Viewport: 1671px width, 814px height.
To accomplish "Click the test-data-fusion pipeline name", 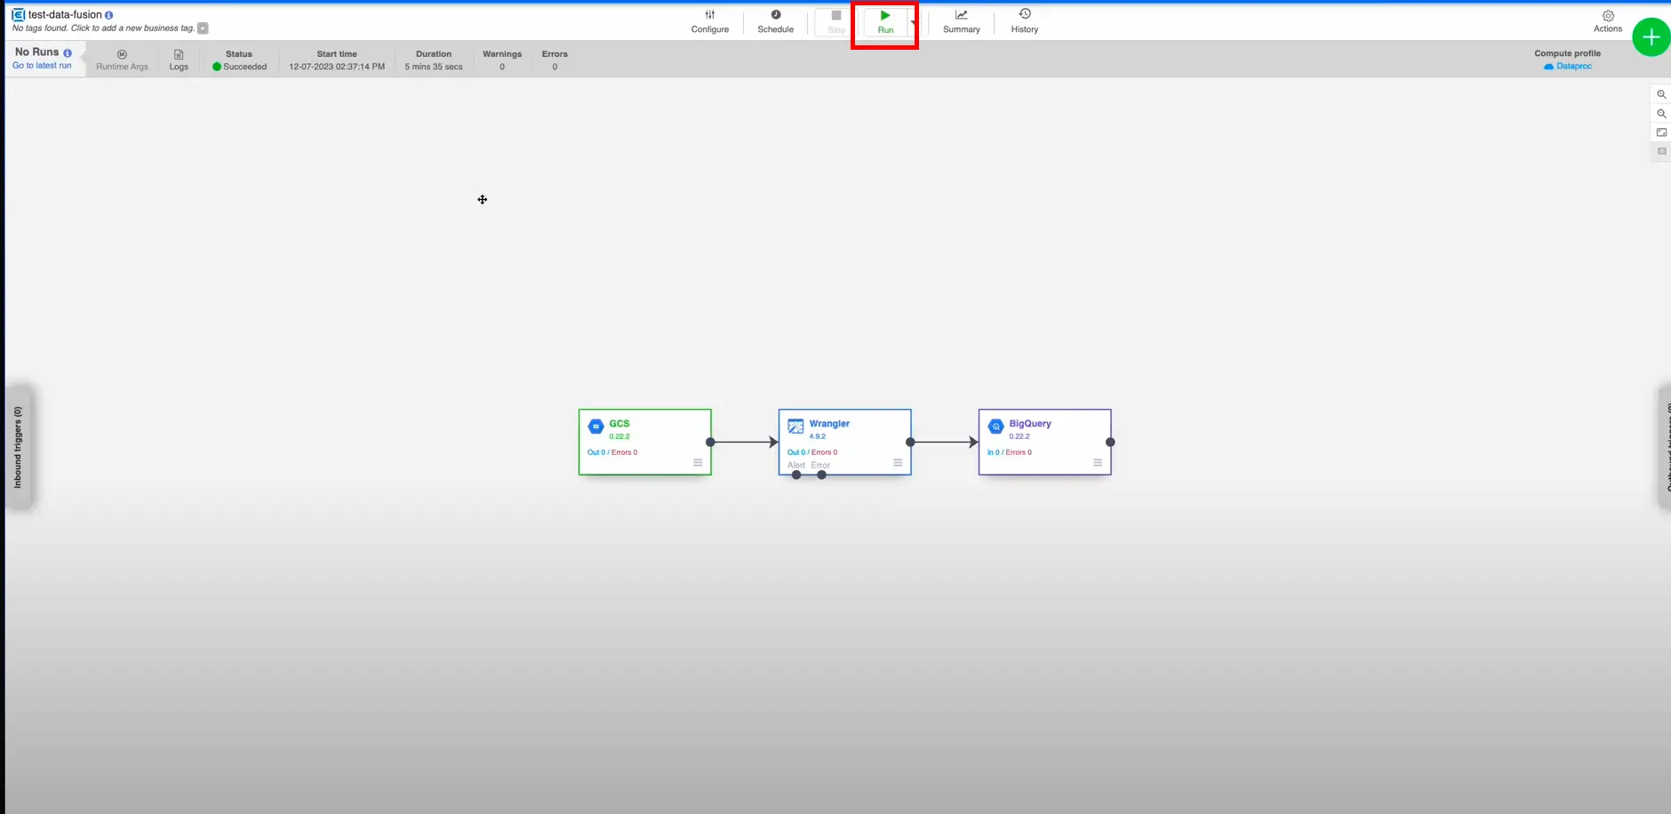I will pyautogui.click(x=65, y=15).
